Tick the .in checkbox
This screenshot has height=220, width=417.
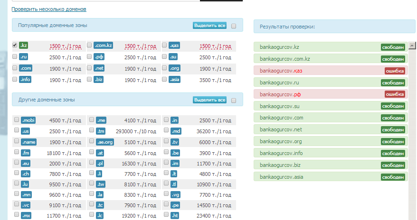click(166, 119)
